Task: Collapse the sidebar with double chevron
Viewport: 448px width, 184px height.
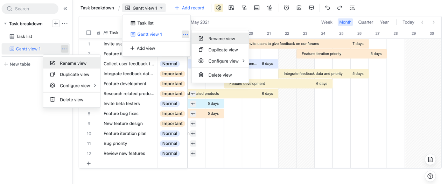Action: [x=65, y=9]
